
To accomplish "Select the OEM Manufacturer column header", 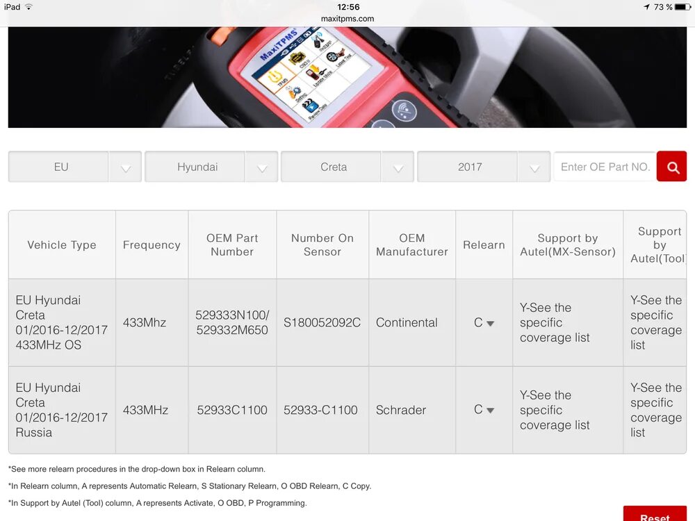I will click(411, 245).
